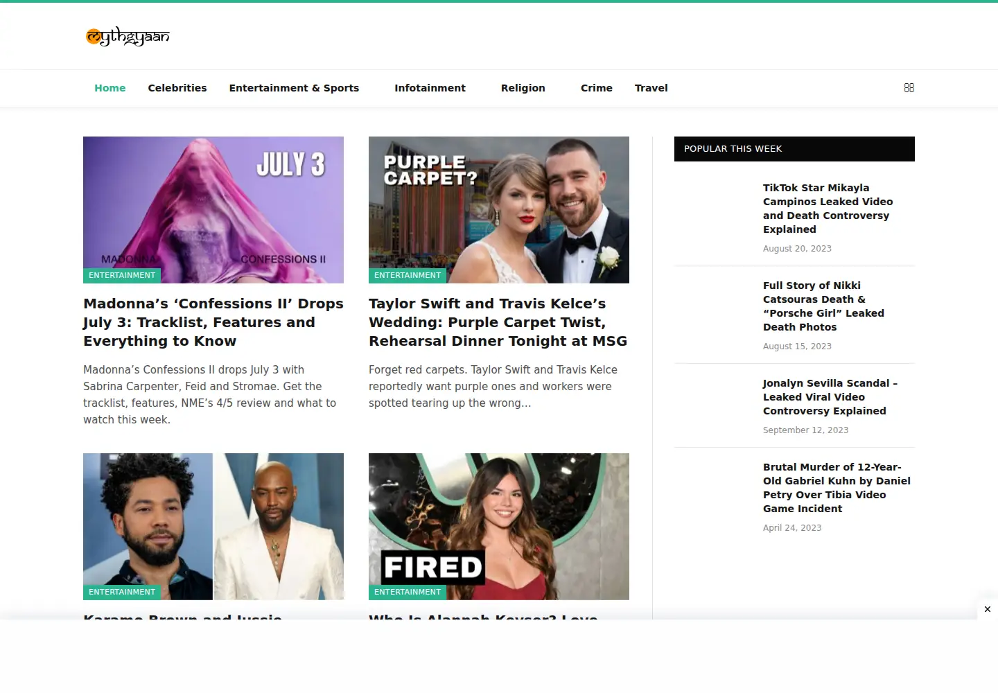Open Jonalyn Sevilla Scandal article
Image resolution: width=998 pixels, height=693 pixels.
point(830,397)
